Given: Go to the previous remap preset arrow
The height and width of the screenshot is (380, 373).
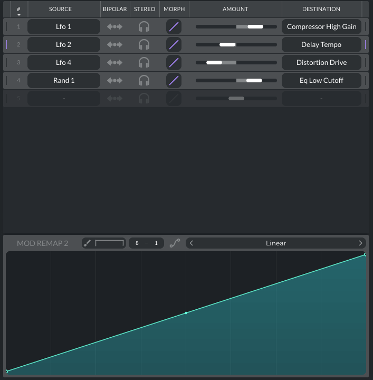Looking at the screenshot, I should (x=192, y=243).
